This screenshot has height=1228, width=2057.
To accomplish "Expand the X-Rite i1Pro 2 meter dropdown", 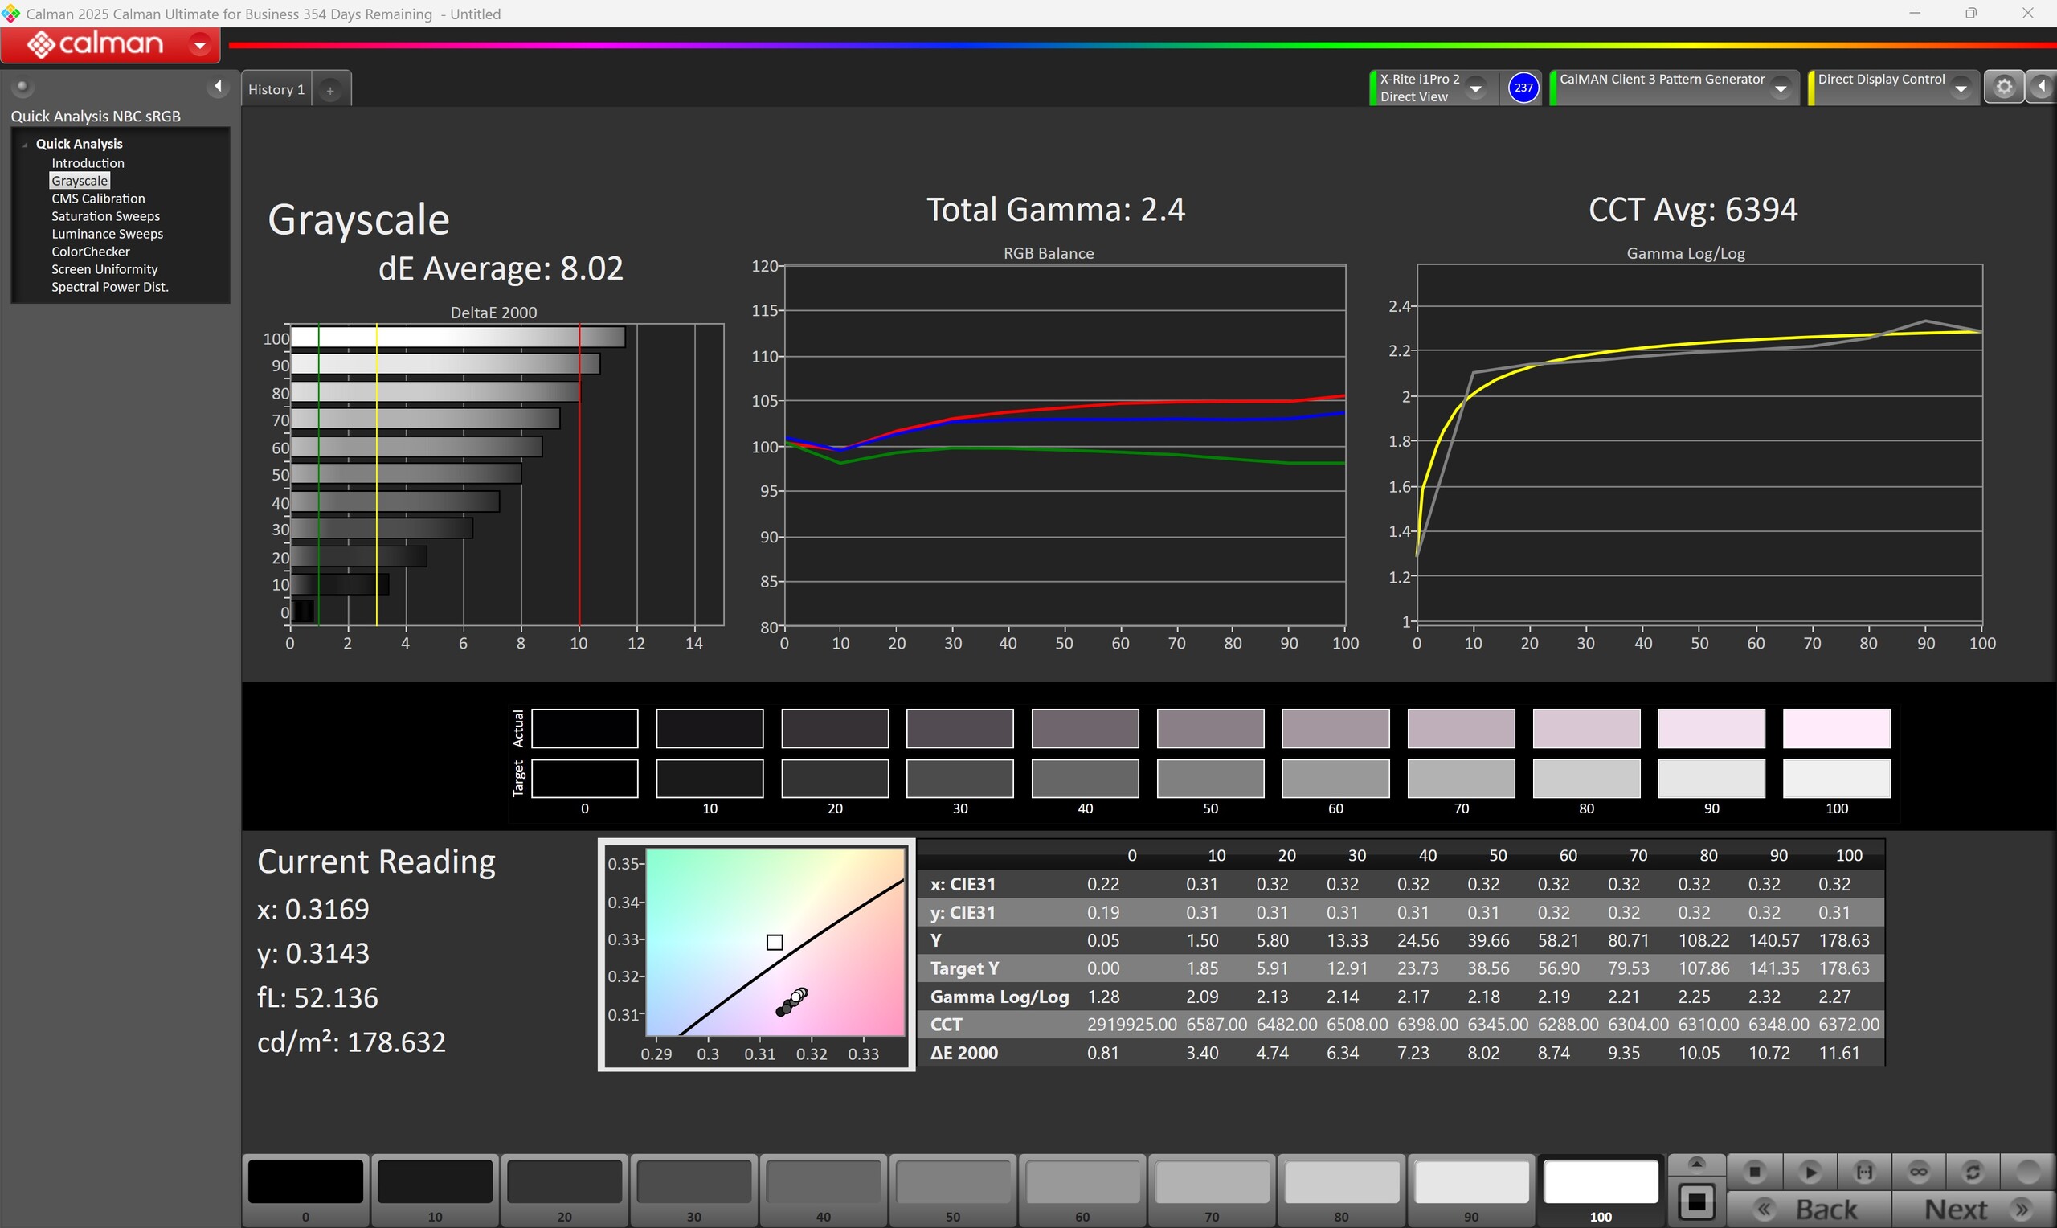I will [1475, 88].
